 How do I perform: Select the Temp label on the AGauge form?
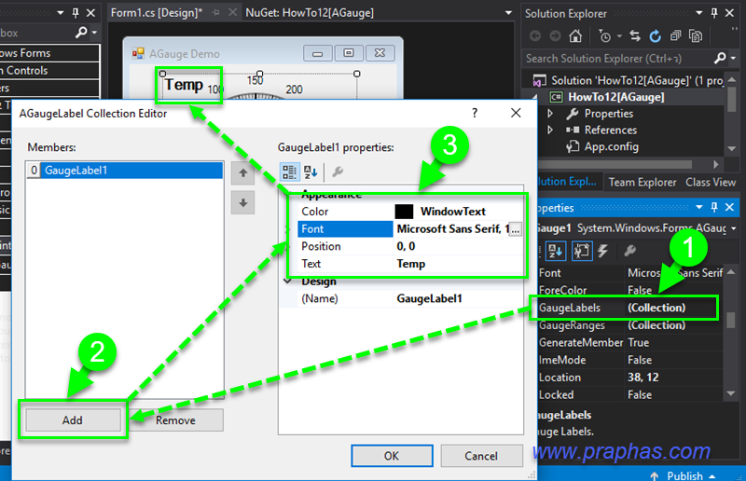[x=184, y=85]
